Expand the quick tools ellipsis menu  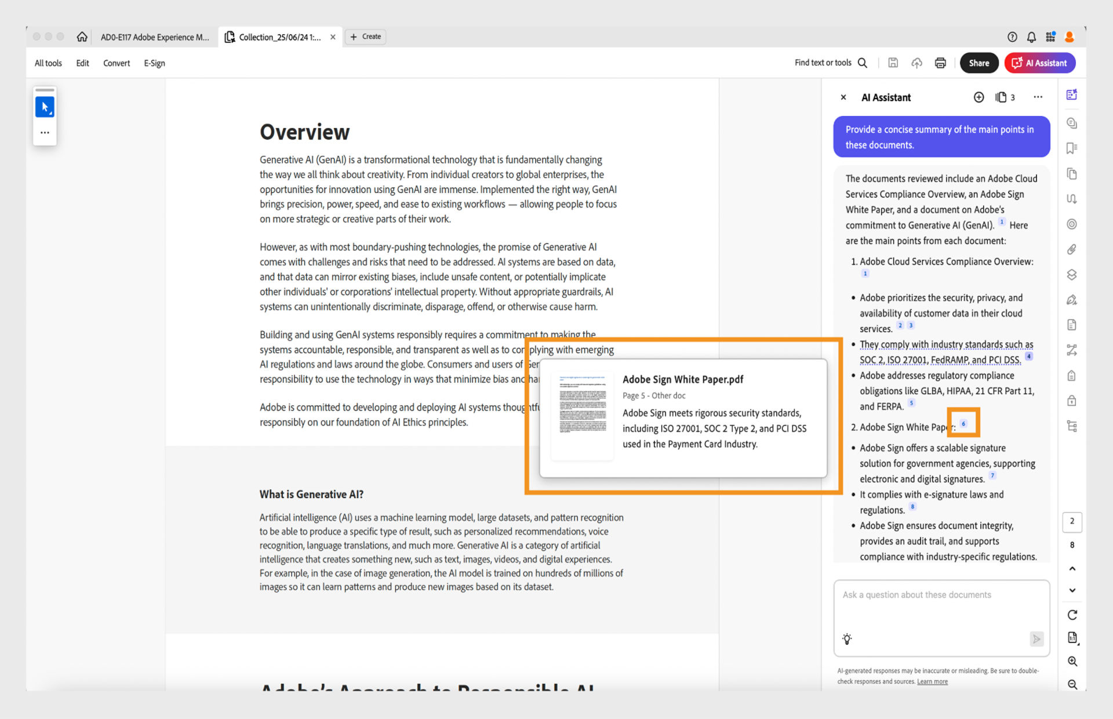[45, 133]
